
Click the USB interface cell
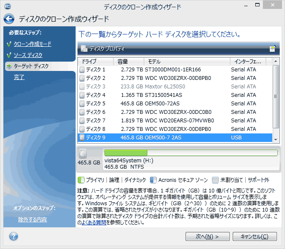pyautogui.click(x=236, y=138)
